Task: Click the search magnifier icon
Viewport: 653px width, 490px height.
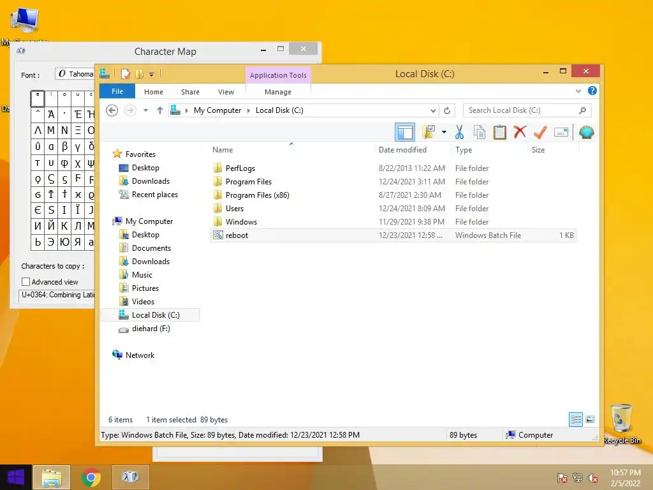Action: point(583,110)
